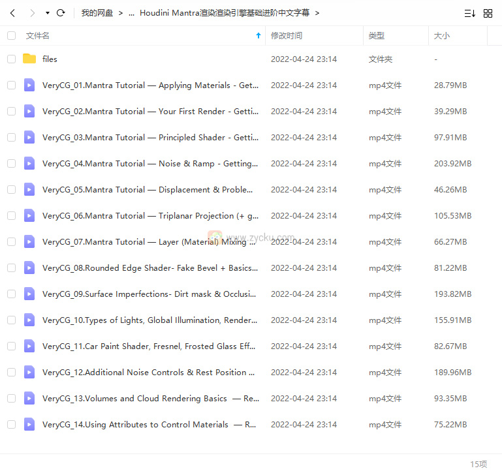Open the files folder icon
The image size is (502, 475).
pos(29,59)
